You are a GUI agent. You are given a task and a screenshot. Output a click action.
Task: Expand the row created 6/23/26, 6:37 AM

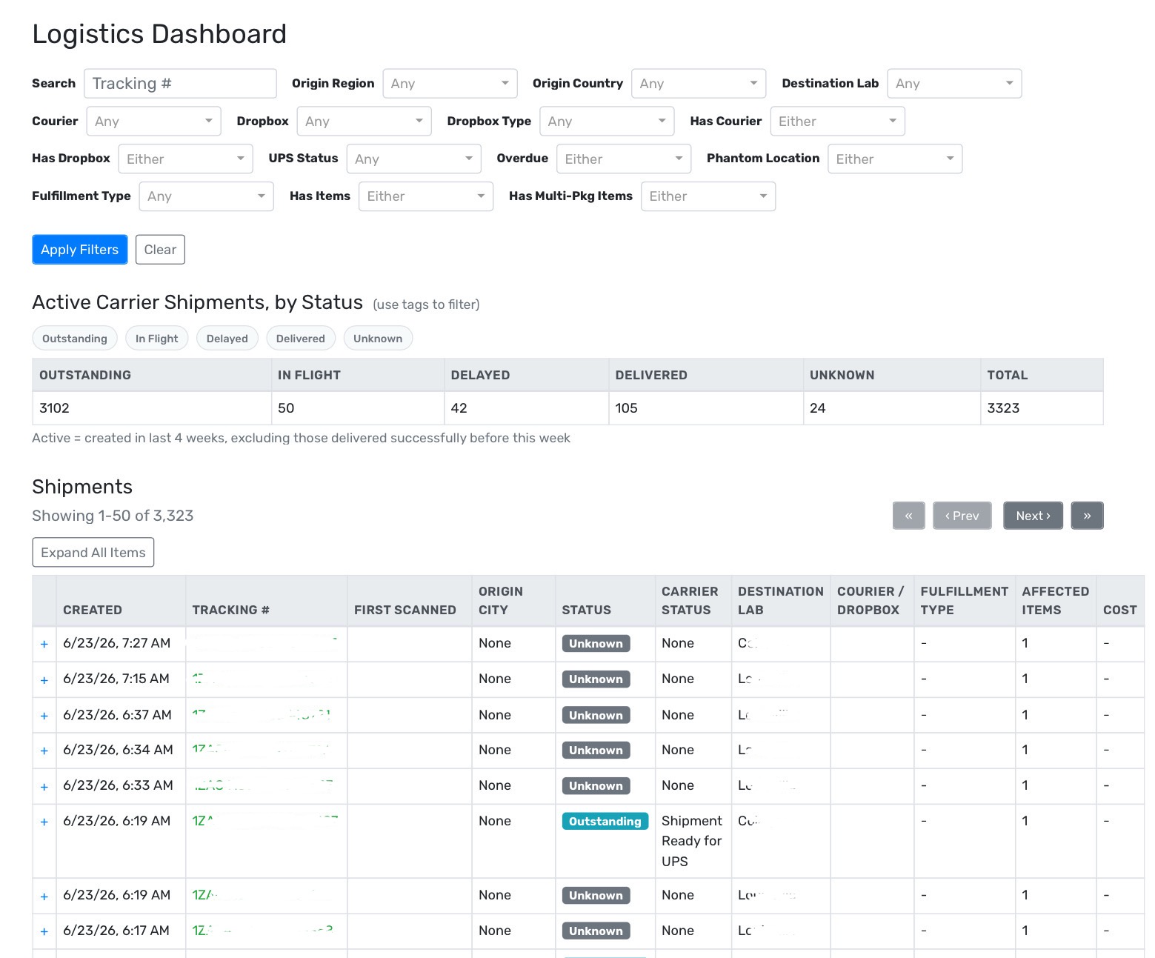click(44, 716)
